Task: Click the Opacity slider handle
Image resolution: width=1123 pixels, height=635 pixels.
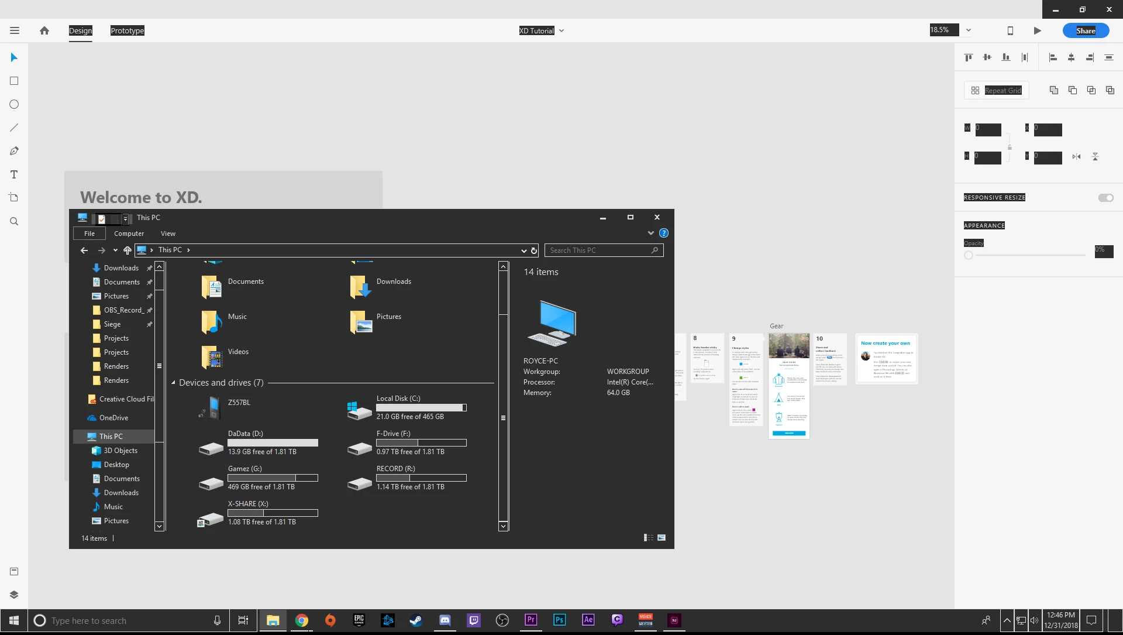Action: 969,255
